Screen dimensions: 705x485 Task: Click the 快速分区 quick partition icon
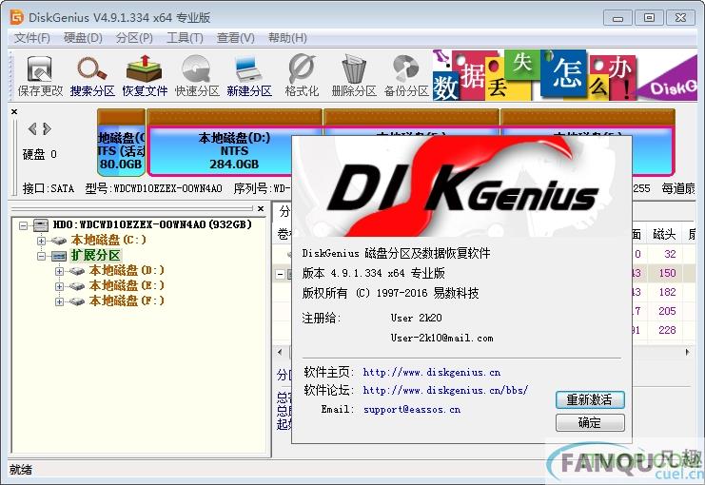(197, 75)
